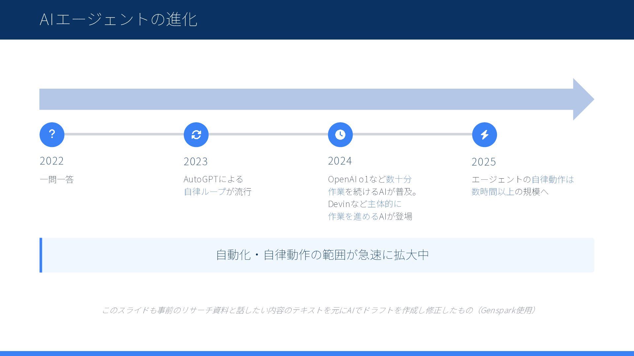Click the highlighted 自律ループ text
This screenshot has width=634, height=356.
tap(205, 192)
